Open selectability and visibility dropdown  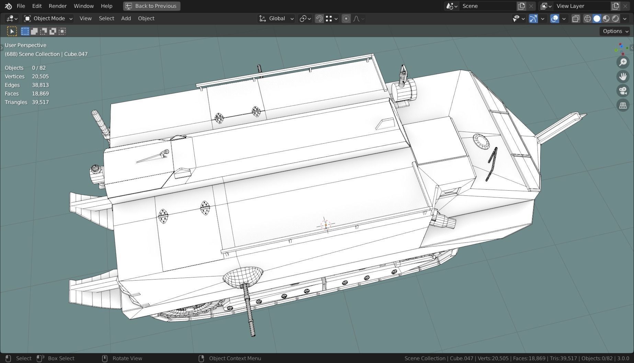pyautogui.click(x=519, y=19)
